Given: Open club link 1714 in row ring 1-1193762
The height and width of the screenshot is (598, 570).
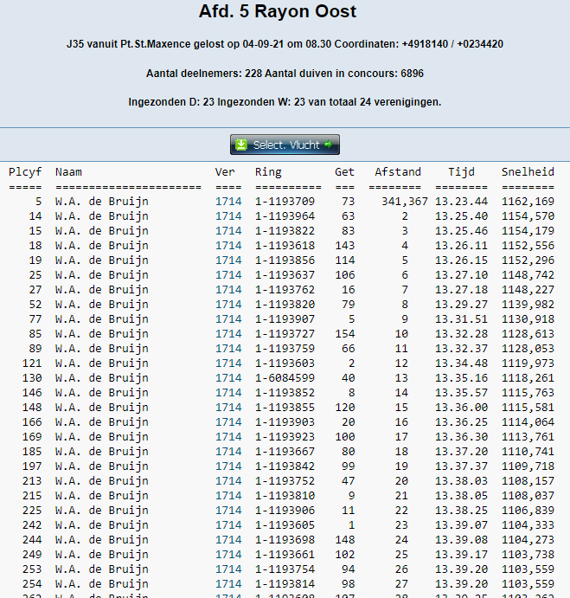Looking at the screenshot, I should [x=228, y=290].
